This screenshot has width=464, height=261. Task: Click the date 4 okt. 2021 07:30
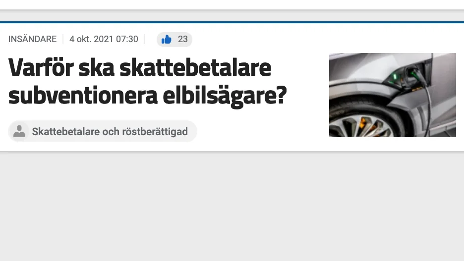tap(104, 39)
